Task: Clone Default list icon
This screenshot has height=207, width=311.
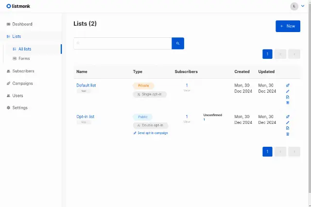Action: point(288,97)
